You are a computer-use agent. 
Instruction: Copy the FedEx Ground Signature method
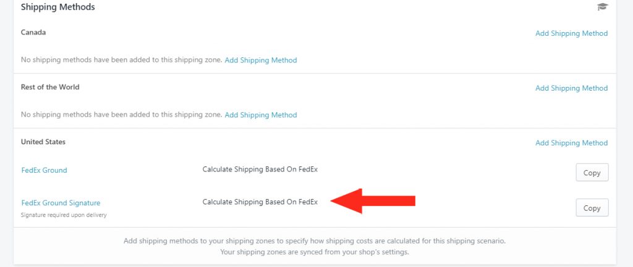592,208
